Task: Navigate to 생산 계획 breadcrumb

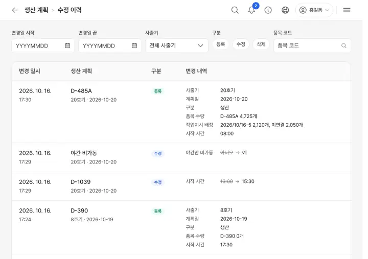Action: point(36,10)
